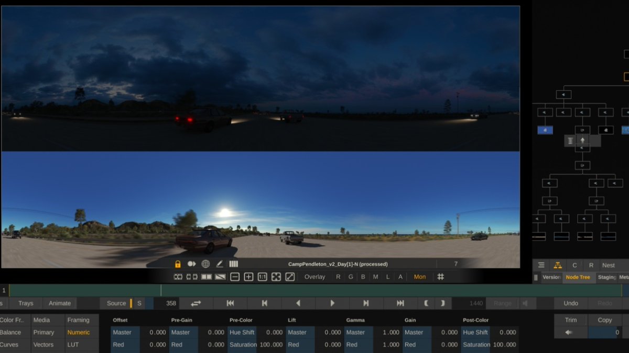Fit image to viewer icon
The image size is (629, 353).
click(276, 277)
